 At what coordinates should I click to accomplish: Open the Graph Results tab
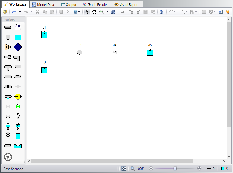(x=95, y=4)
